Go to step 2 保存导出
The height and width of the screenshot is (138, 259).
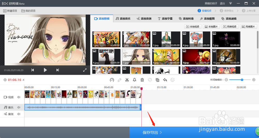(227, 11)
